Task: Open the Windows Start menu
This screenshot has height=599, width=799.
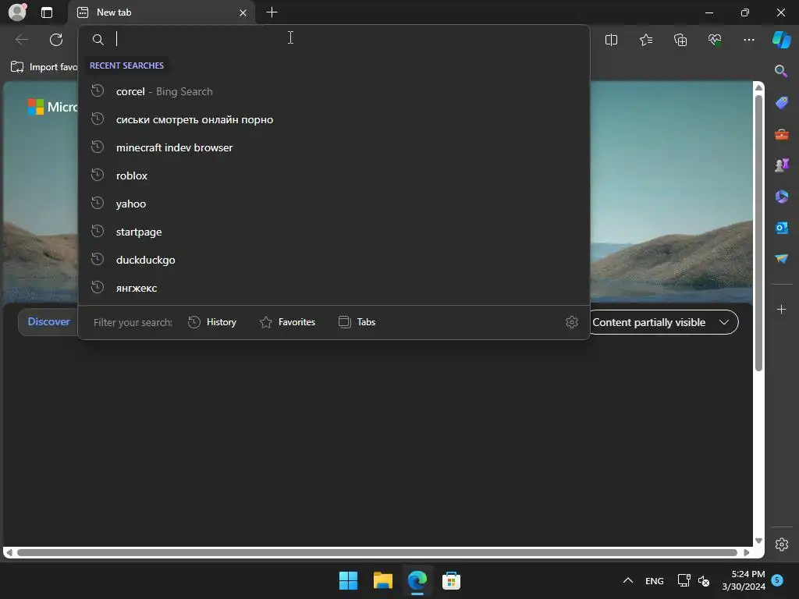Action: point(349,580)
